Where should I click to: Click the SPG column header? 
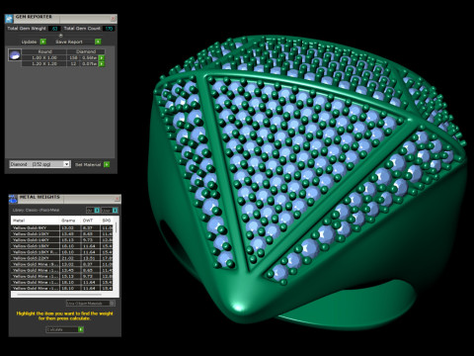click(x=107, y=221)
